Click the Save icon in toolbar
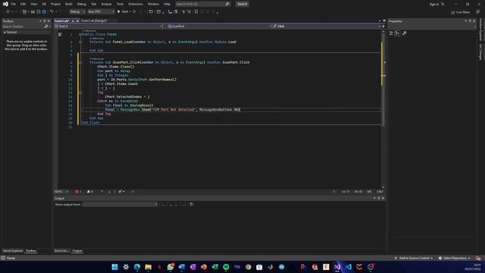 (x=39, y=12)
